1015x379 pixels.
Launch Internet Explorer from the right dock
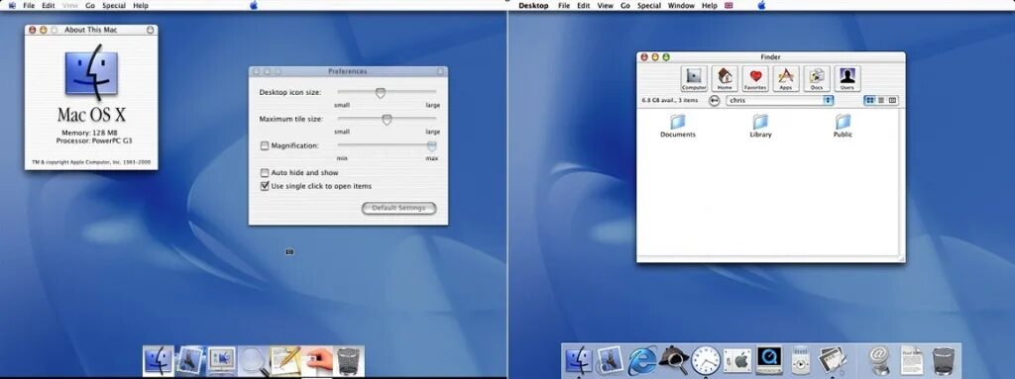[x=641, y=360]
